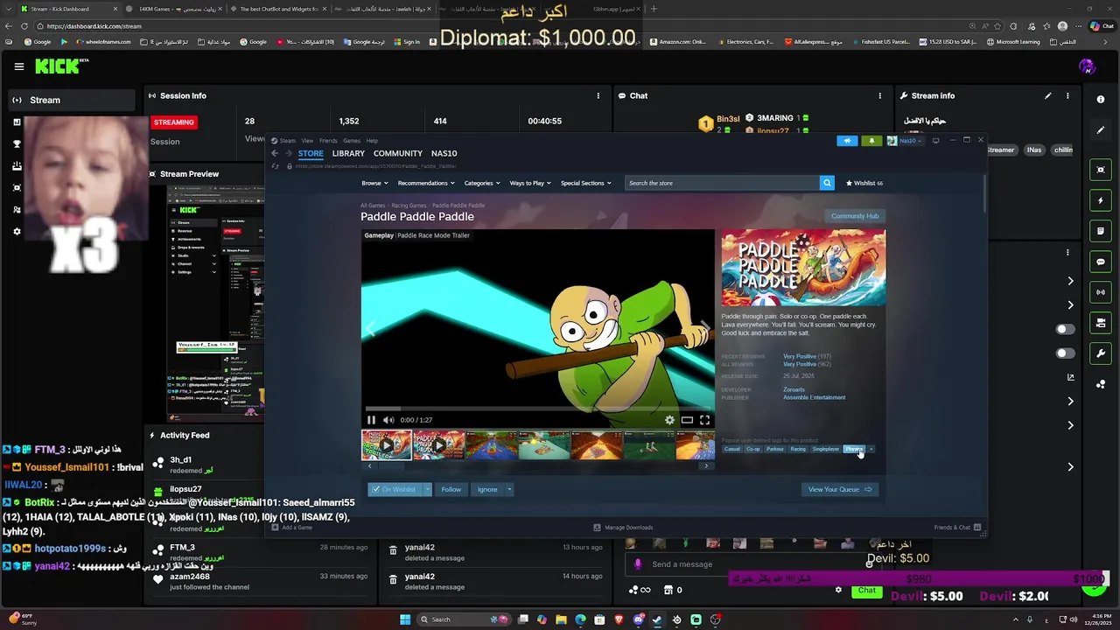Open File Explorer from taskbar
The image size is (1120, 630).
point(561,619)
